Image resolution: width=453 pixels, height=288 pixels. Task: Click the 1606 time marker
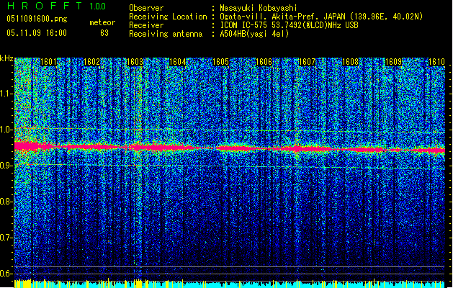(x=264, y=62)
